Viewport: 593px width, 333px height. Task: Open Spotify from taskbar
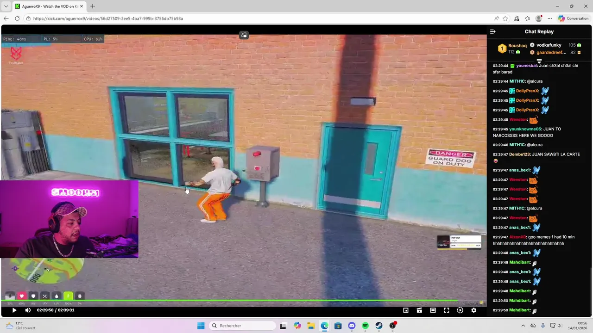(365, 326)
